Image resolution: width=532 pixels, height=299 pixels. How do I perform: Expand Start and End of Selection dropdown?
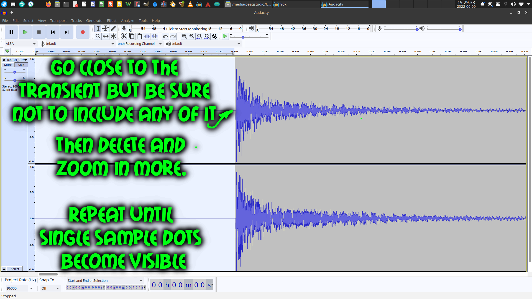pos(141,281)
